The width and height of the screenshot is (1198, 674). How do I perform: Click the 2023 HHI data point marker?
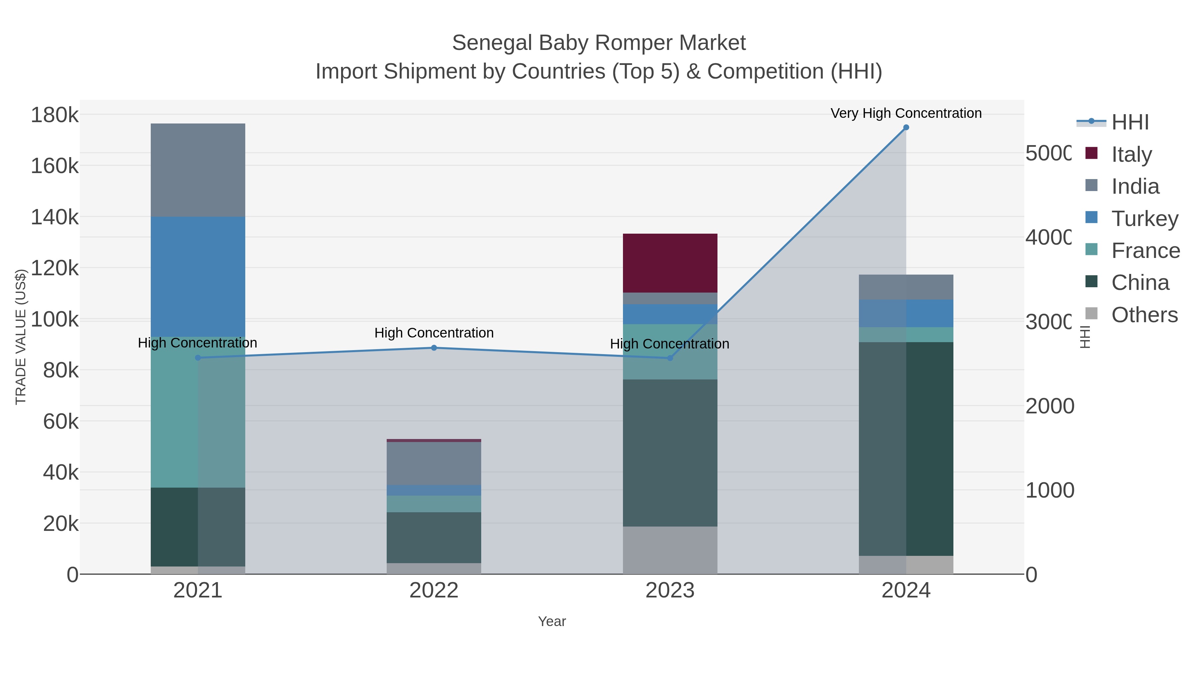pos(670,358)
